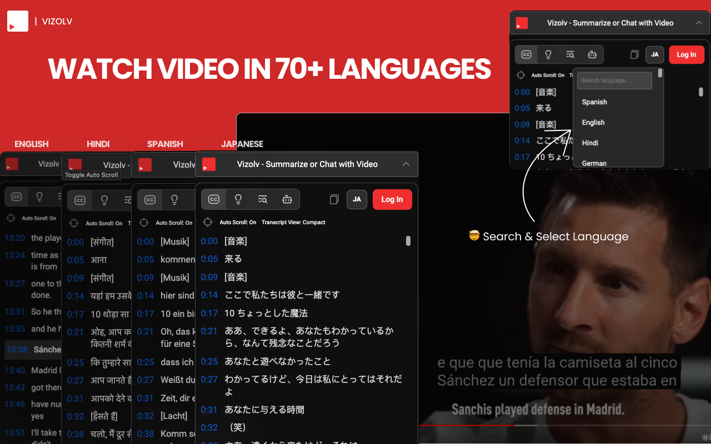This screenshot has height=444, width=711.
Task: Click CC icon in the German transcript panel
Action: tap(150, 200)
